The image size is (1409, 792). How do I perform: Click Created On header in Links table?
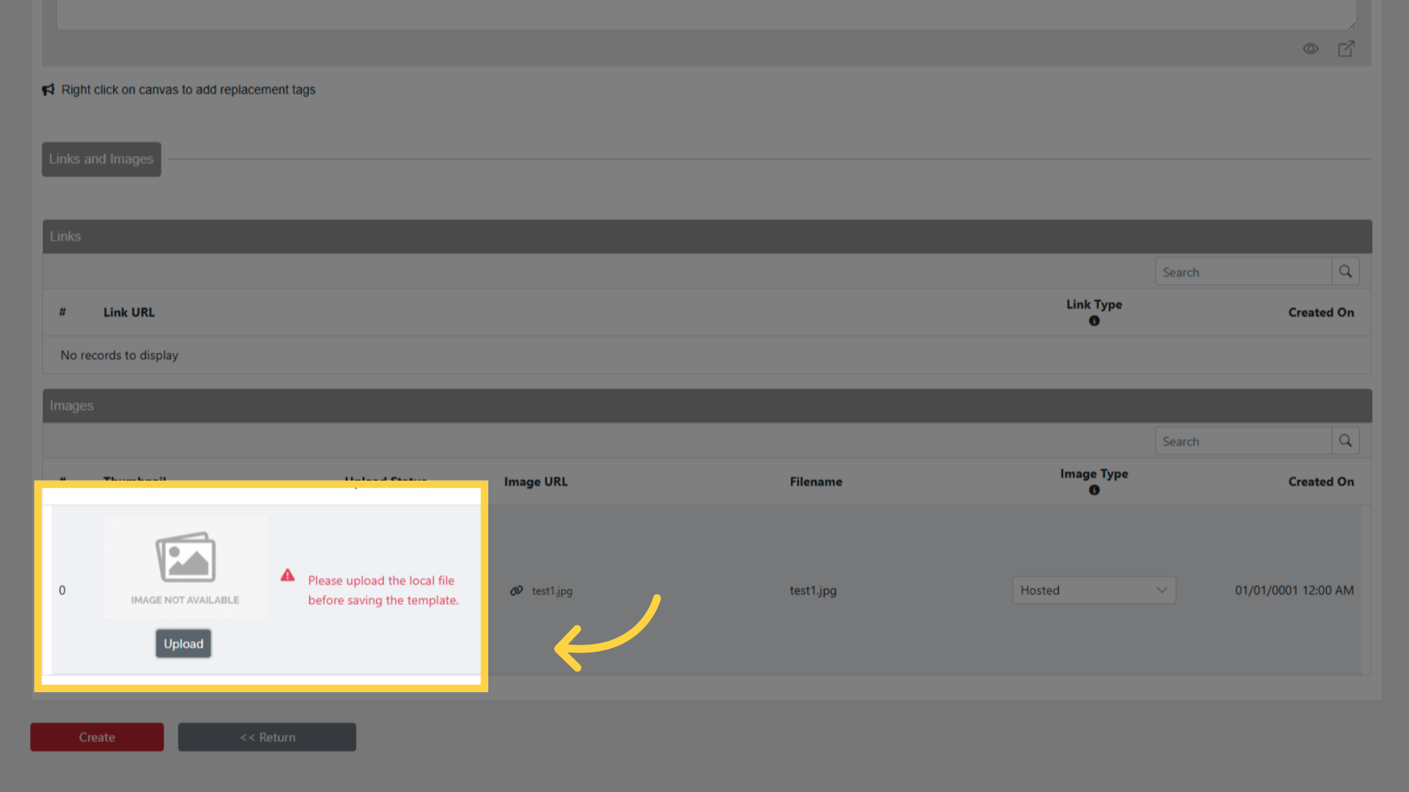(1321, 313)
